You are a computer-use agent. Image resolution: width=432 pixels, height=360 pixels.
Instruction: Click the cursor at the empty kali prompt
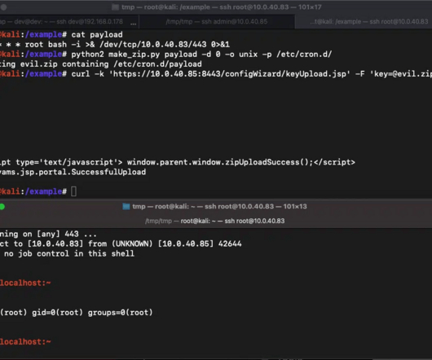[74, 191]
